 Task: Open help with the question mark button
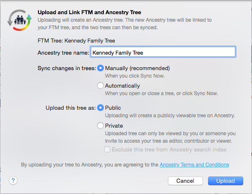click(x=13, y=181)
